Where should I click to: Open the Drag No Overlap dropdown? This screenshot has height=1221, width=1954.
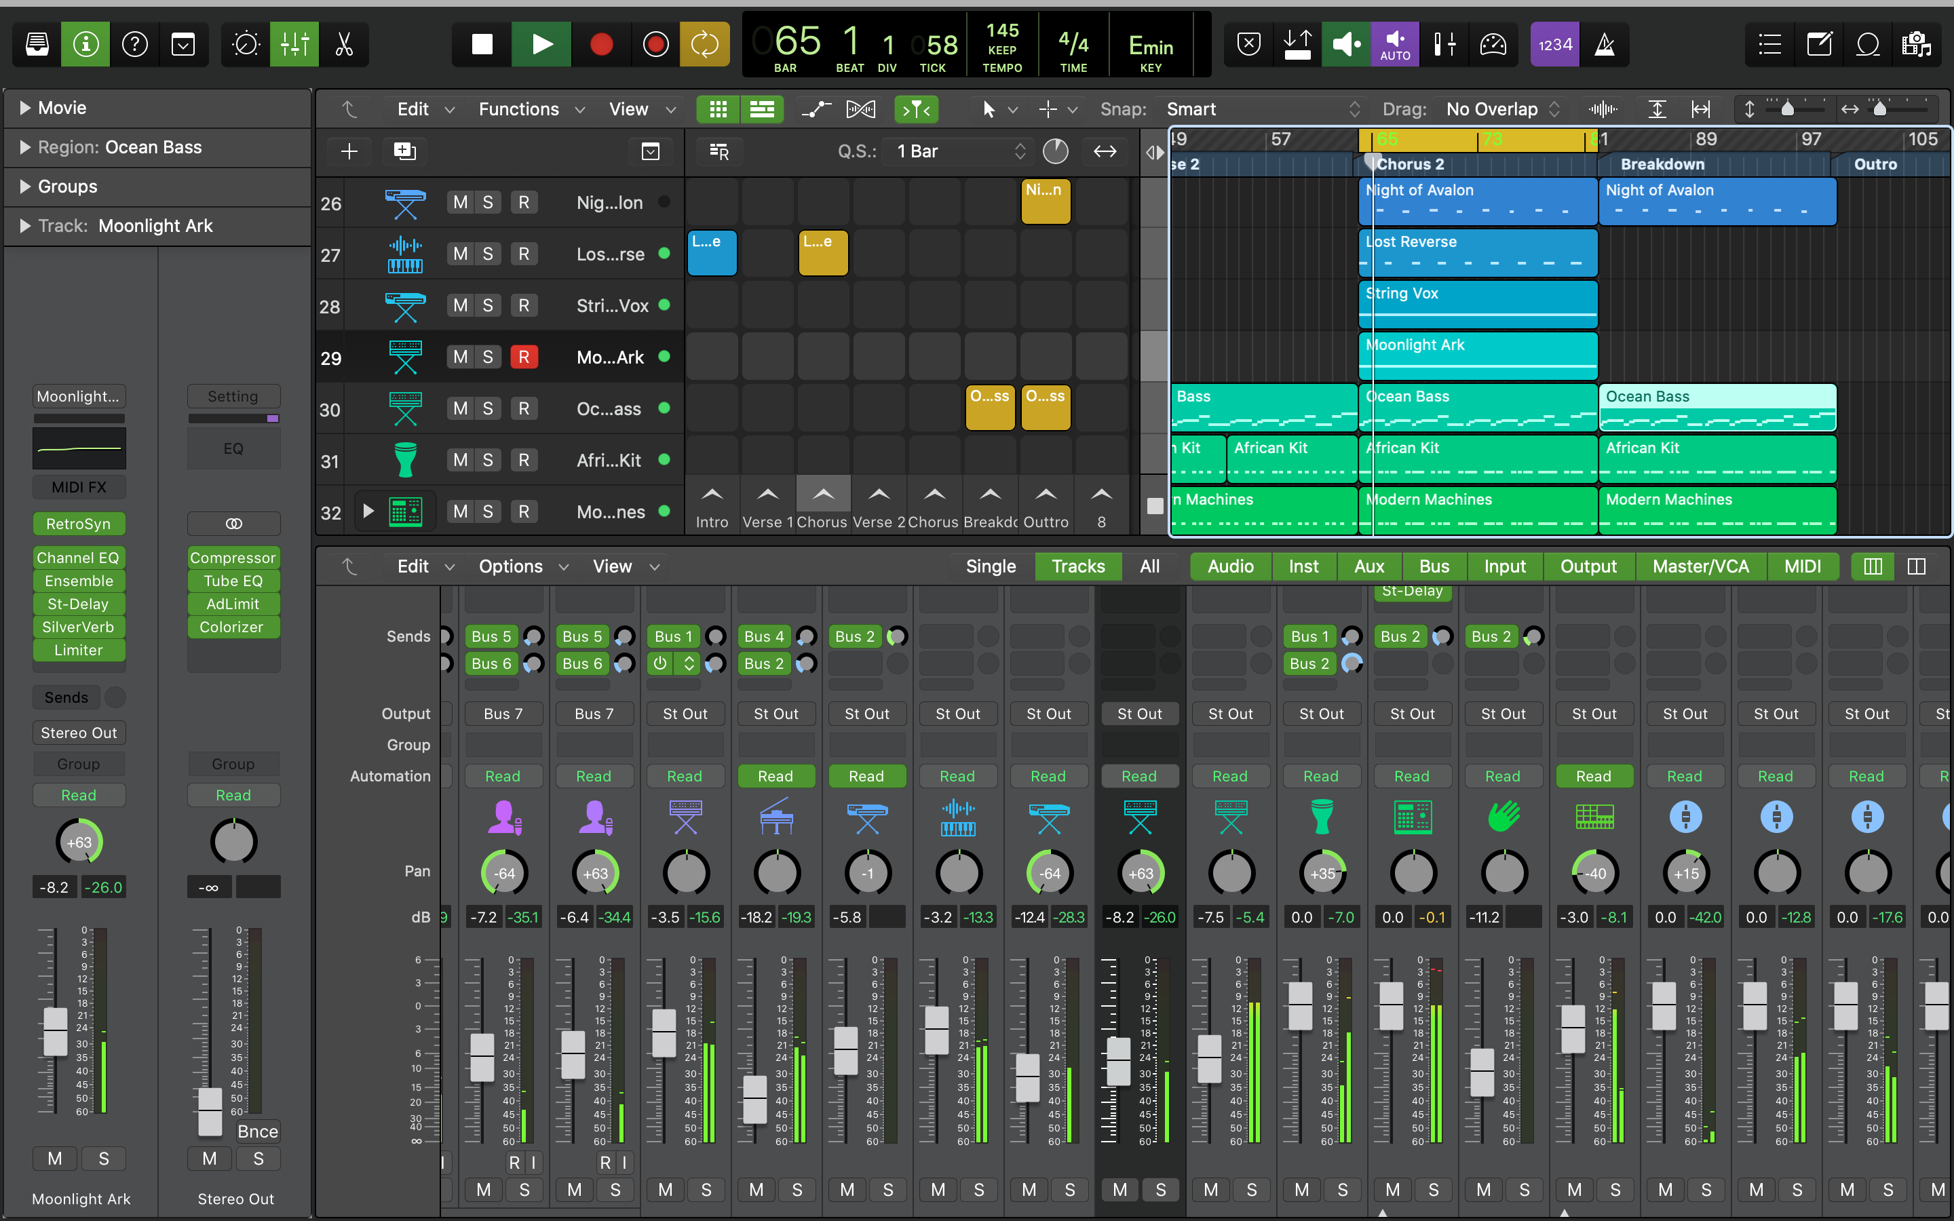click(x=1502, y=109)
